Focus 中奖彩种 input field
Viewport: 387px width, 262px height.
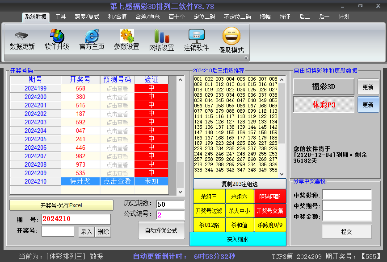[x=347, y=195]
